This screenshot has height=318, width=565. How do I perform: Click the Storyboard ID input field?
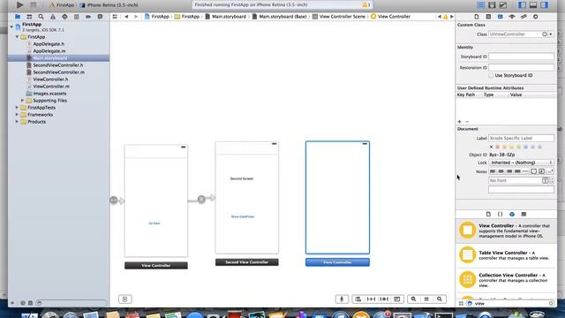521,57
